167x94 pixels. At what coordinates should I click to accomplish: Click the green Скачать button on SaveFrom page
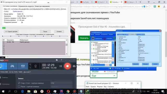click(84, 38)
